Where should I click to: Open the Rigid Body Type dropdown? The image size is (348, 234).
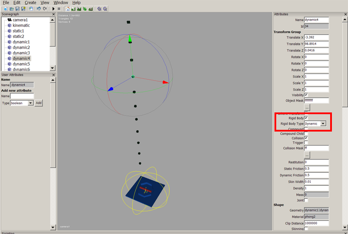point(323,124)
